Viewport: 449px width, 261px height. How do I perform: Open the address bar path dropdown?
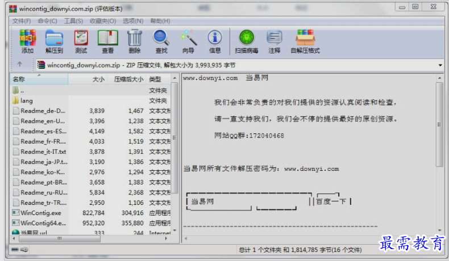(440, 65)
